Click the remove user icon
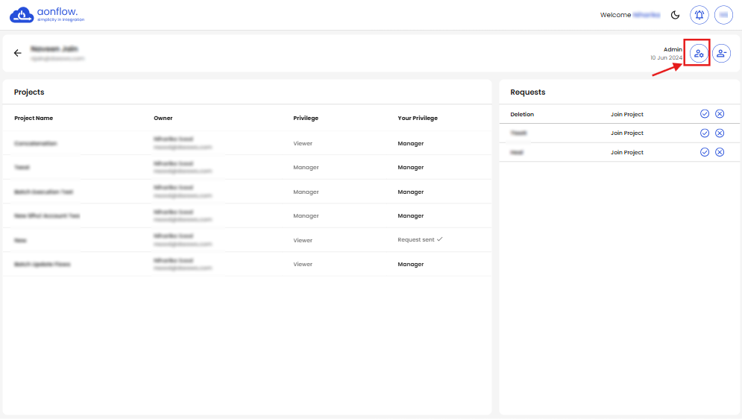Screen dimensions: 742x419 [x=721, y=53]
